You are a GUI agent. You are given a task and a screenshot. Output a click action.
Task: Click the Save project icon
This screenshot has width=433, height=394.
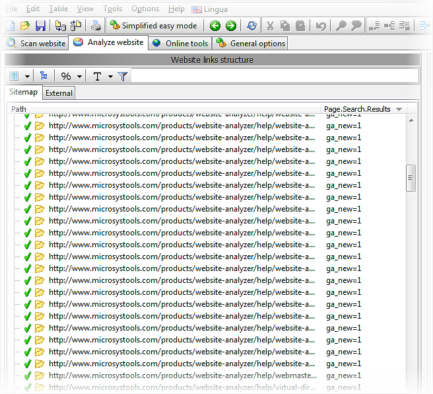tap(40, 26)
